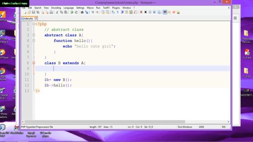
Task: Click the Restorer Recovery desktop folder icon
Action: 247,37
